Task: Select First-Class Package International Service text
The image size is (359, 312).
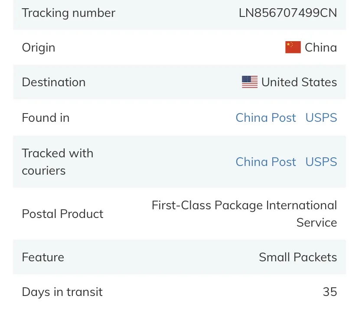Action: [244, 214]
